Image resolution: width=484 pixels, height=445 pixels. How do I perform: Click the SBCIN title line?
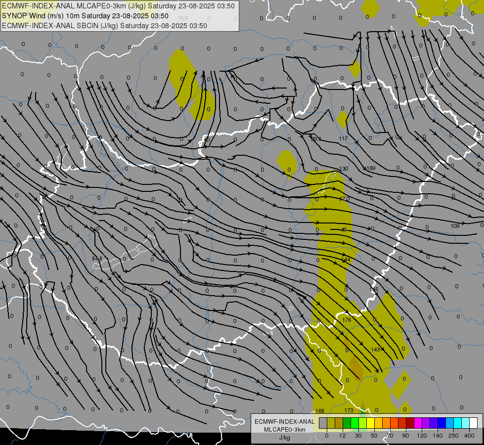[x=104, y=26]
